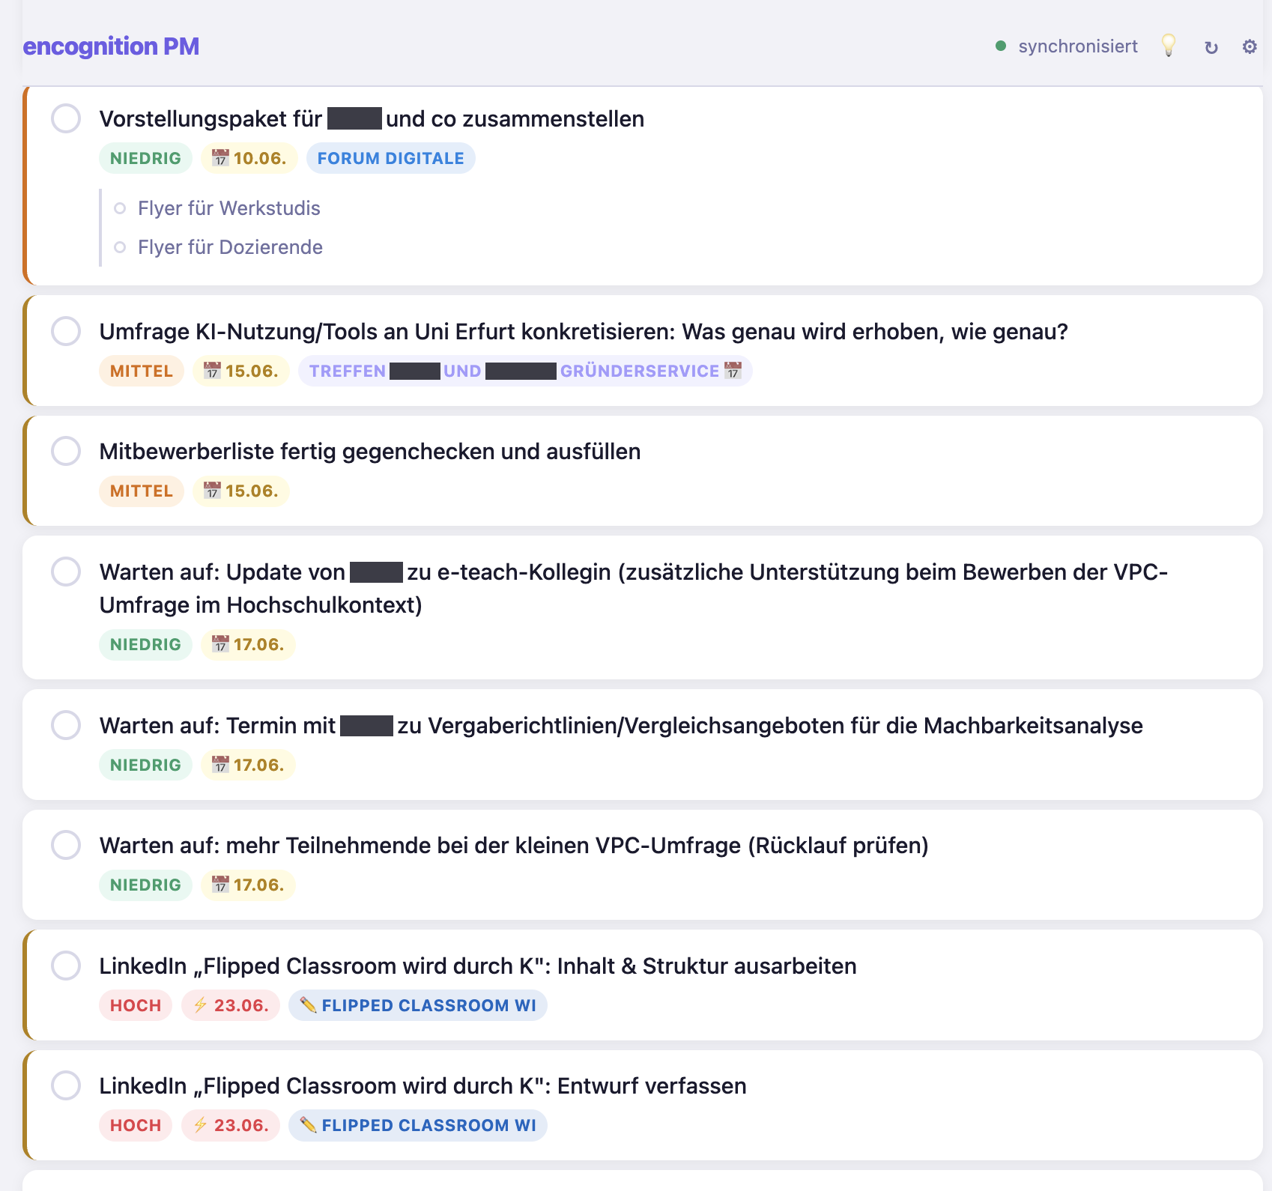Viewport: 1272px width, 1191px height.
Task: Toggle subtask Flyer für Dozierende
Action: click(120, 247)
